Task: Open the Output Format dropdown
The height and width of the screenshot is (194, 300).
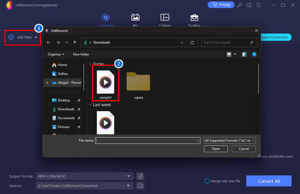Action: point(84,176)
